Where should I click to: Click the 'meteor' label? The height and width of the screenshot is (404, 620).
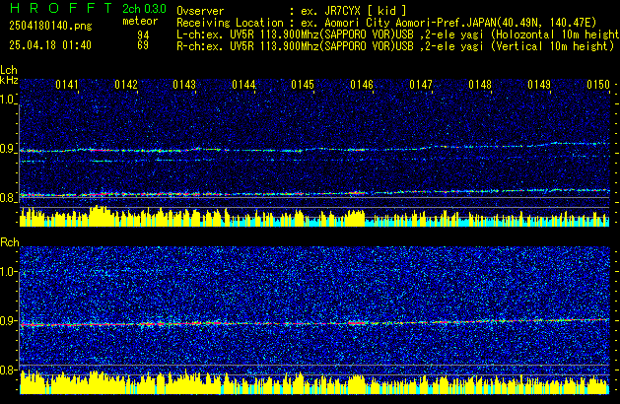tap(140, 21)
